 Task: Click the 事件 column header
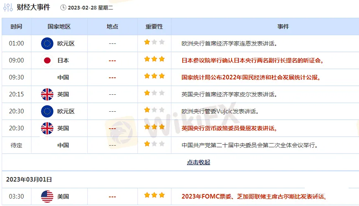[283, 26]
